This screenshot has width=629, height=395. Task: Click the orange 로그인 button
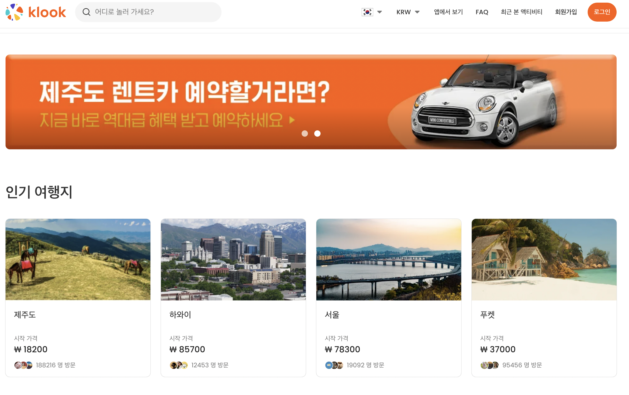pos(602,12)
